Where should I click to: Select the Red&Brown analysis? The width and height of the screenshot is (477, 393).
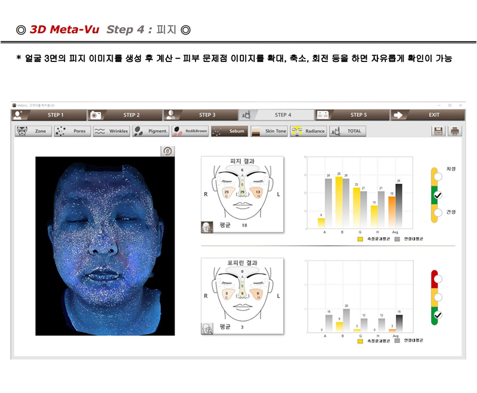click(190, 131)
